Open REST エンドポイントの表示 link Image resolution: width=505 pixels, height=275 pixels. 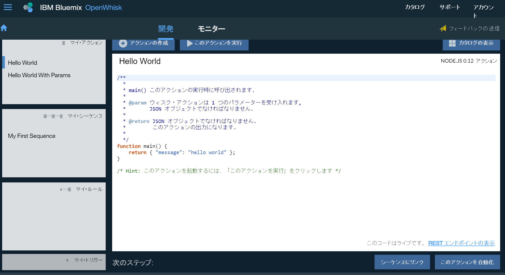coord(461,243)
